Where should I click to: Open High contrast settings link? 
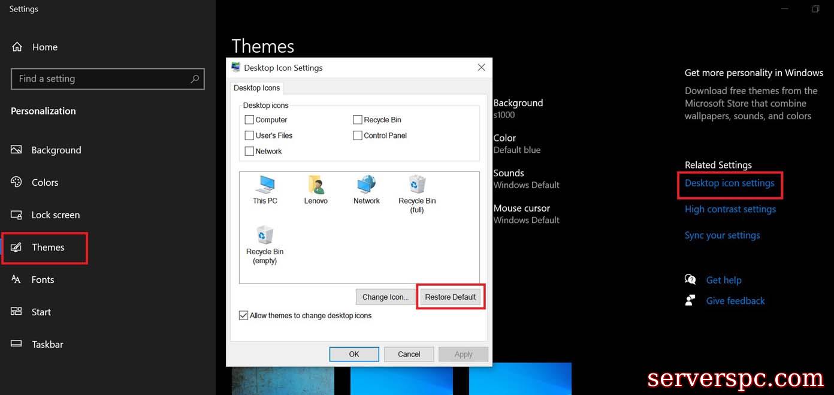click(x=730, y=209)
